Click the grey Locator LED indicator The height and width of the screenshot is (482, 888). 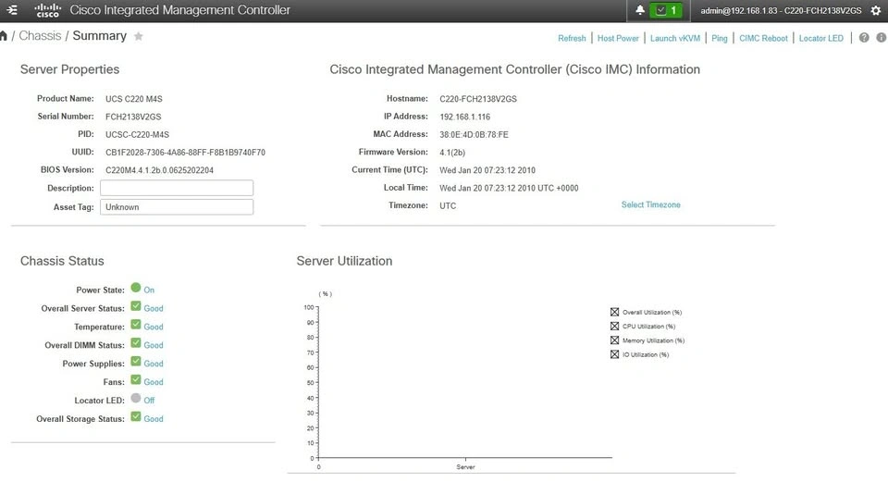pos(136,398)
